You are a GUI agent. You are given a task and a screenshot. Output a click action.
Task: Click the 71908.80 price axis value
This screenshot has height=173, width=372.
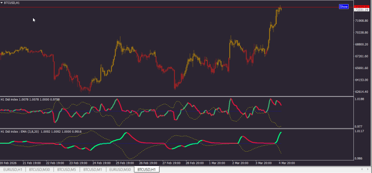pyautogui.click(x=361, y=21)
